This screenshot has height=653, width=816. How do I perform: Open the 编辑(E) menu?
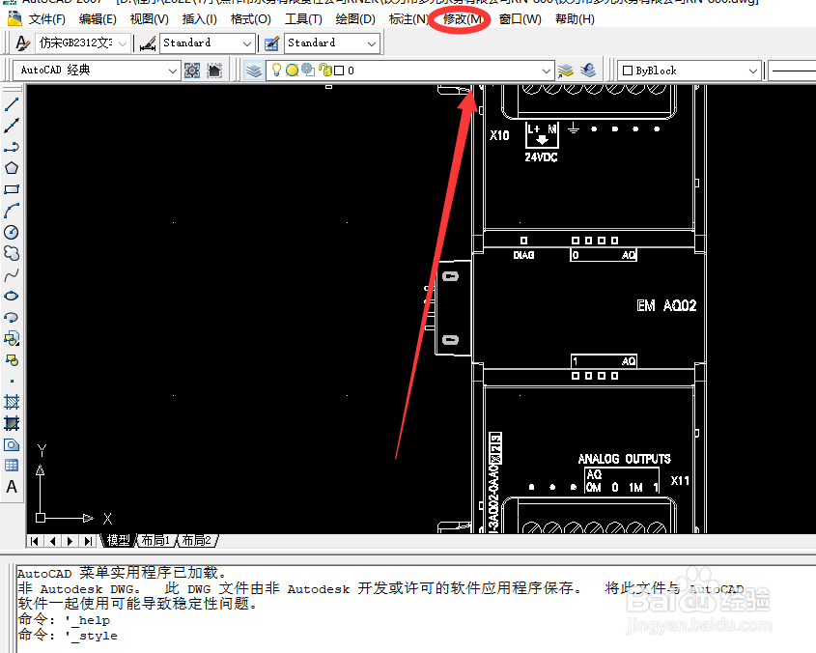point(98,19)
